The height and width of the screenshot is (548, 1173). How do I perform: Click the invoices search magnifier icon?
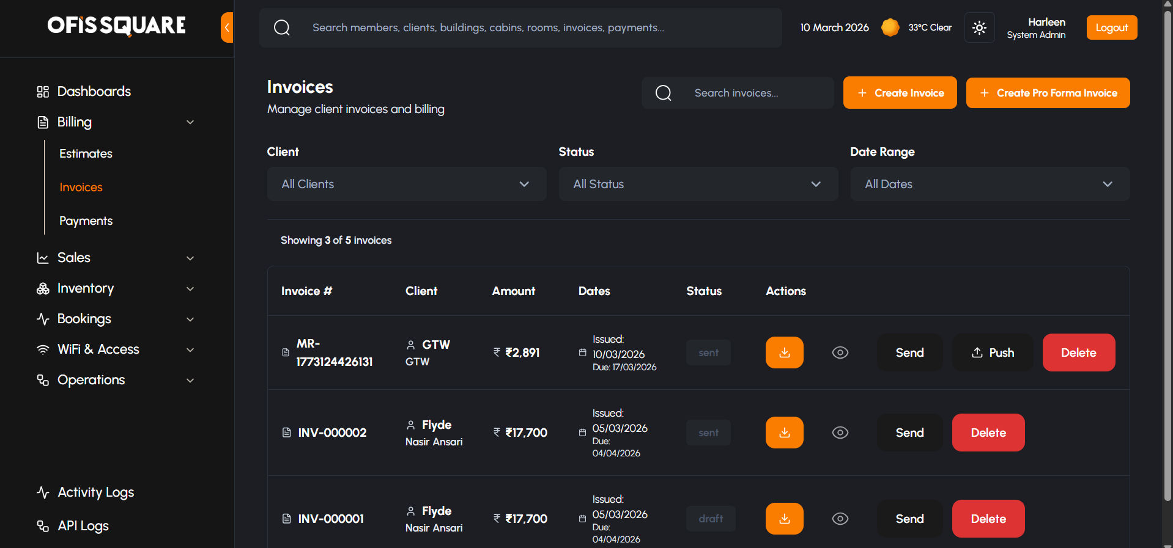pyautogui.click(x=664, y=93)
